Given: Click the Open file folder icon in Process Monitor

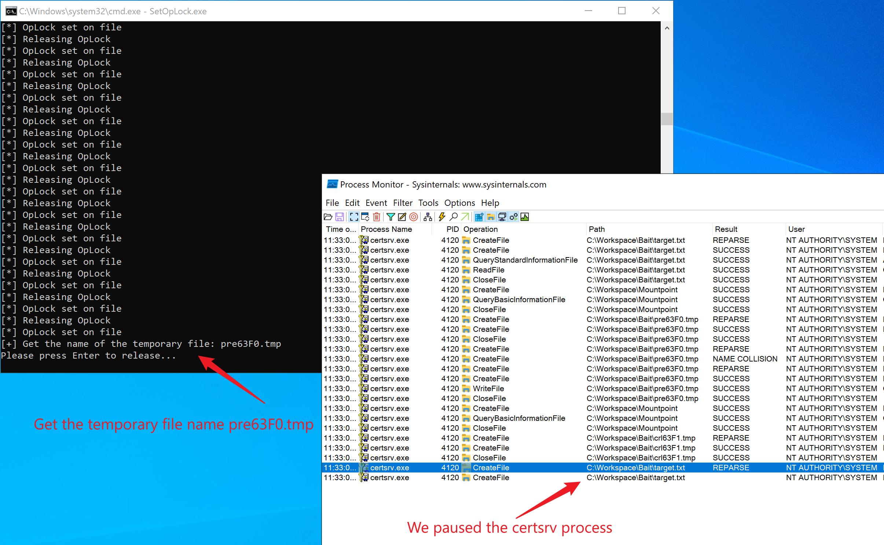Looking at the screenshot, I should point(328,217).
